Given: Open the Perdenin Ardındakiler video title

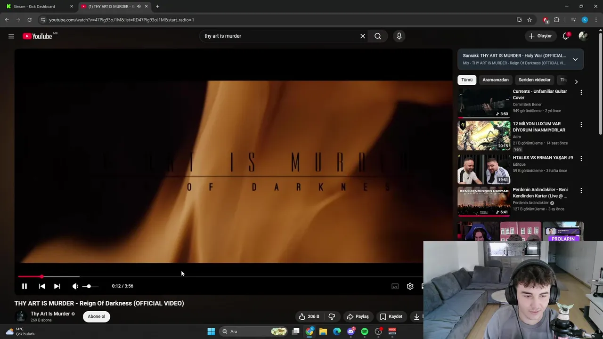Looking at the screenshot, I should tap(540, 193).
